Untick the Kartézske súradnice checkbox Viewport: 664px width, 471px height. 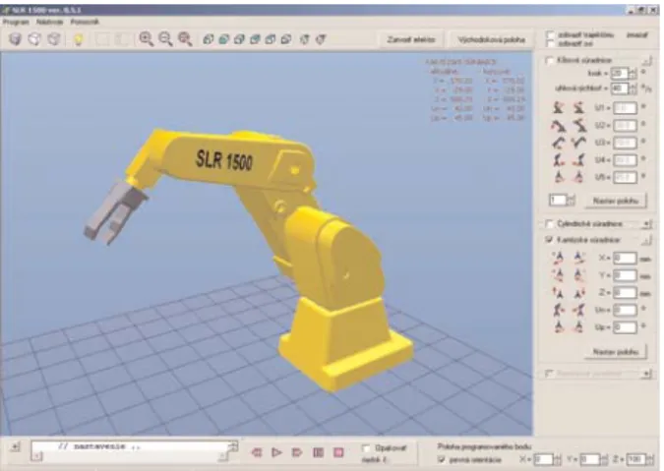click(550, 240)
